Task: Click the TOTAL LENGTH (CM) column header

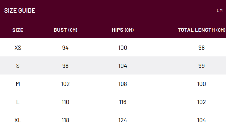Action: 202,30
